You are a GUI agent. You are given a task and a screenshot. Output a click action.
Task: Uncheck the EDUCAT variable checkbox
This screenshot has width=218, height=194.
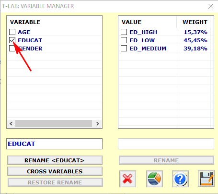[12, 40]
